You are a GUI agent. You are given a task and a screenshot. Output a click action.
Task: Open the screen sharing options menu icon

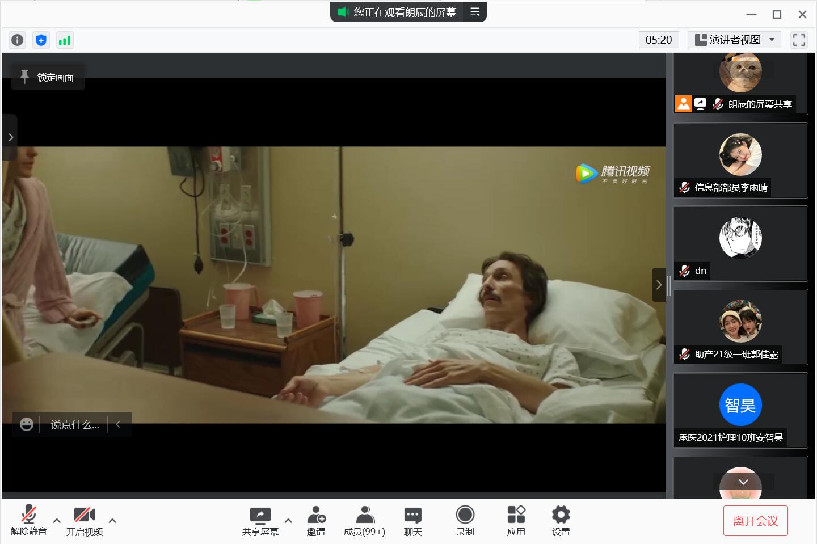(x=475, y=12)
